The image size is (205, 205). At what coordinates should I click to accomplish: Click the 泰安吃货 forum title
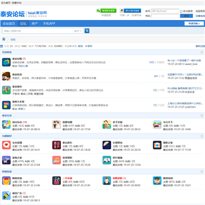point(17,75)
